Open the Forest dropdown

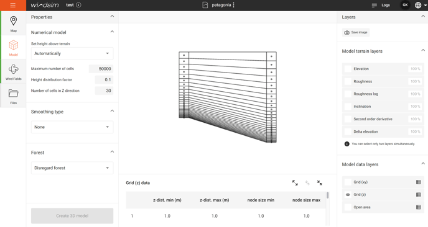(x=72, y=168)
